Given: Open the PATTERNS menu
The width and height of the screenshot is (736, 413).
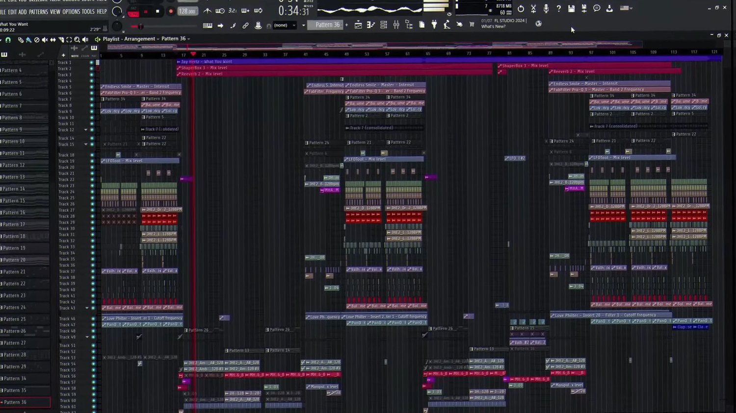Looking at the screenshot, I should [x=38, y=11].
